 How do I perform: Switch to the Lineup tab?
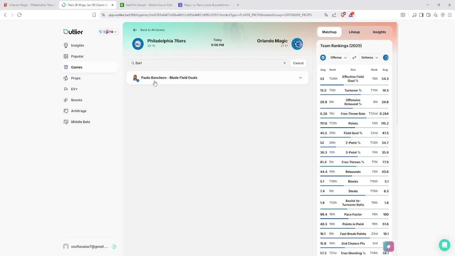[x=354, y=32]
